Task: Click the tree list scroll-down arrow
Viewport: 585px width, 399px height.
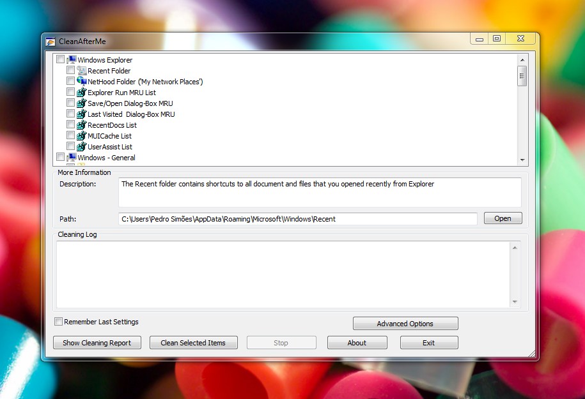Action: (x=522, y=160)
